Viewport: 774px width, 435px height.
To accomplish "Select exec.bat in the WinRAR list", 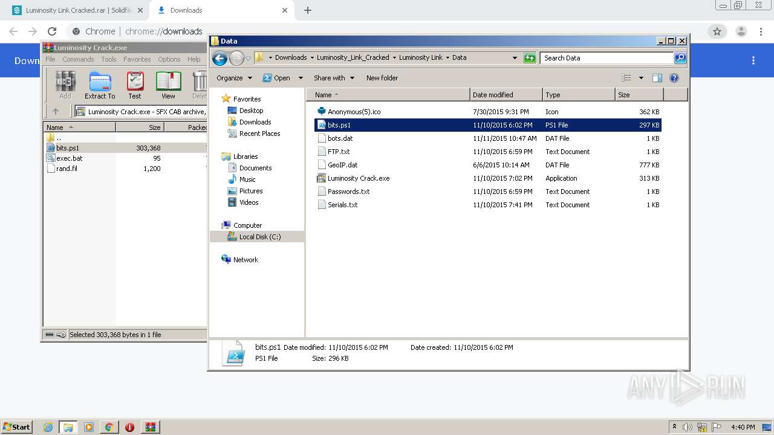I will (x=69, y=158).
